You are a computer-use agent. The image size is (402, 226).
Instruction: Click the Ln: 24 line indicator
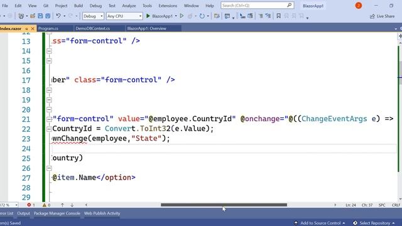[350, 205]
